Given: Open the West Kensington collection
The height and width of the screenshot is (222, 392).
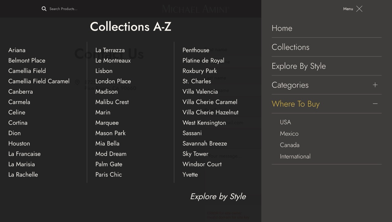Looking at the screenshot, I should click(x=204, y=123).
